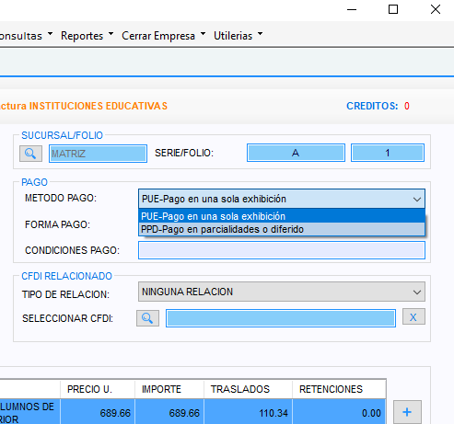Click the CONDICIONES PAGO text field
The height and width of the screenshot is (424, 454).
tap(282, 250)
